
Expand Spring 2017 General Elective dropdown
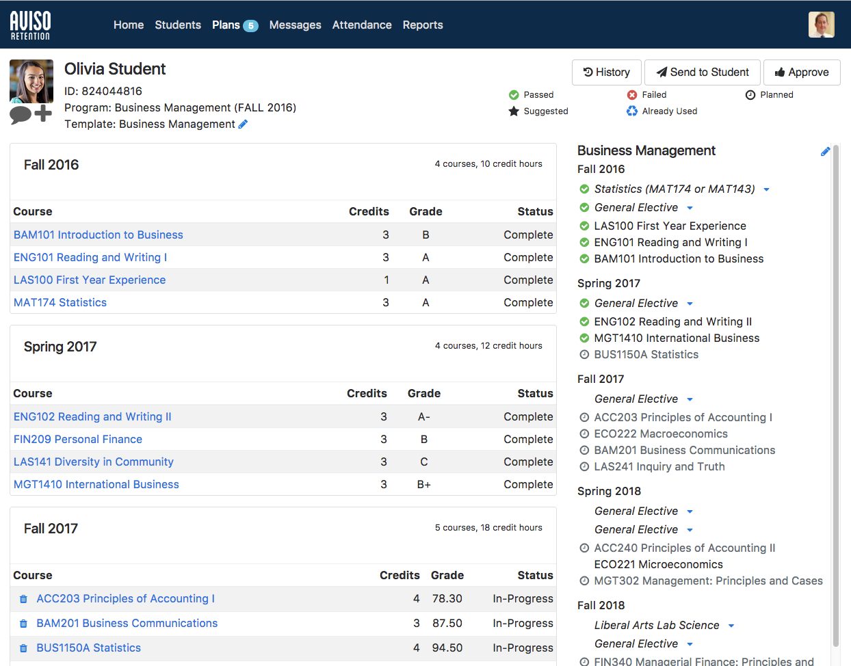tap(690, 304)
